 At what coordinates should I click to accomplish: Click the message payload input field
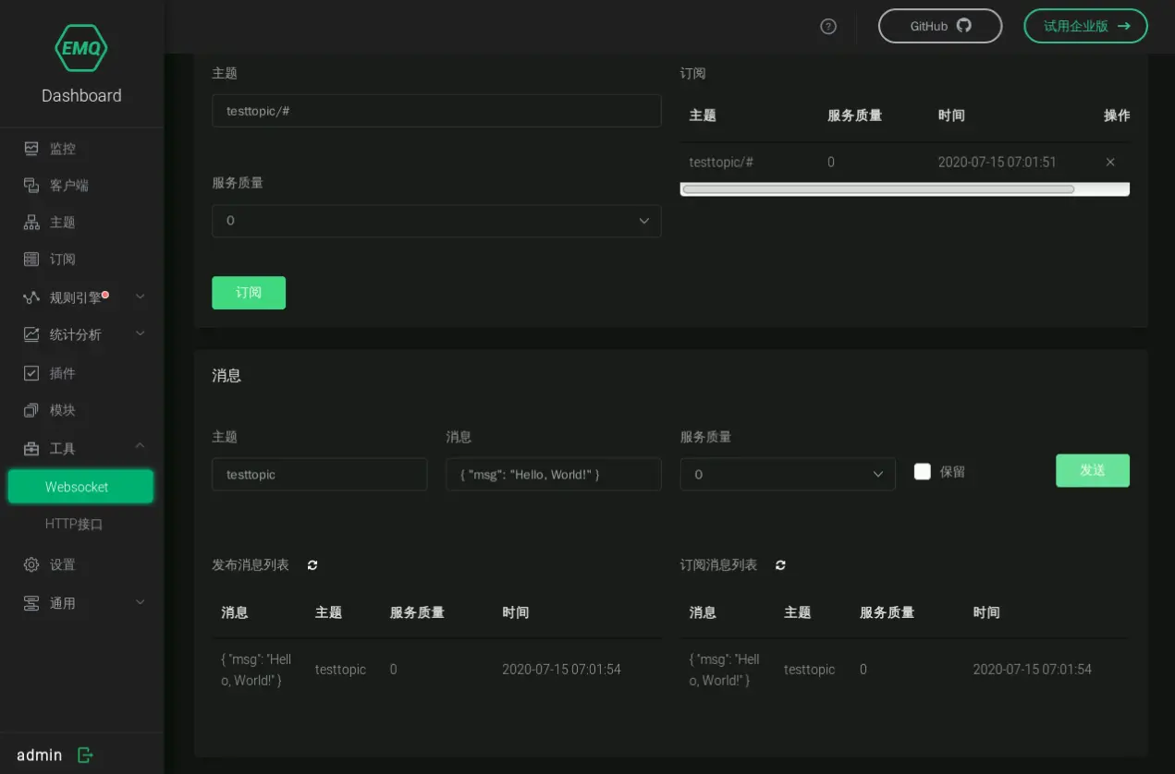(553, 474)
